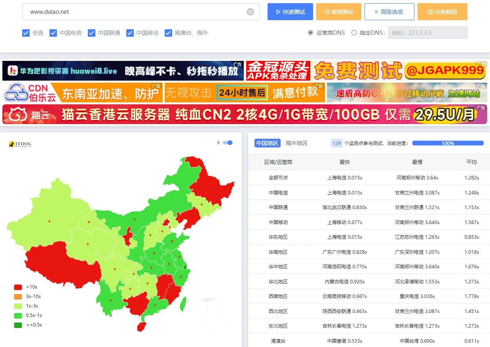Click the red lightning icon beside map toggle
Viewport: 490px width, 347px height.
click(218, 143)
